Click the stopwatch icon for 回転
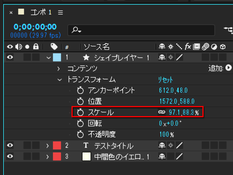233x175 pixels. pyautogui.click(x=80, y=123)
